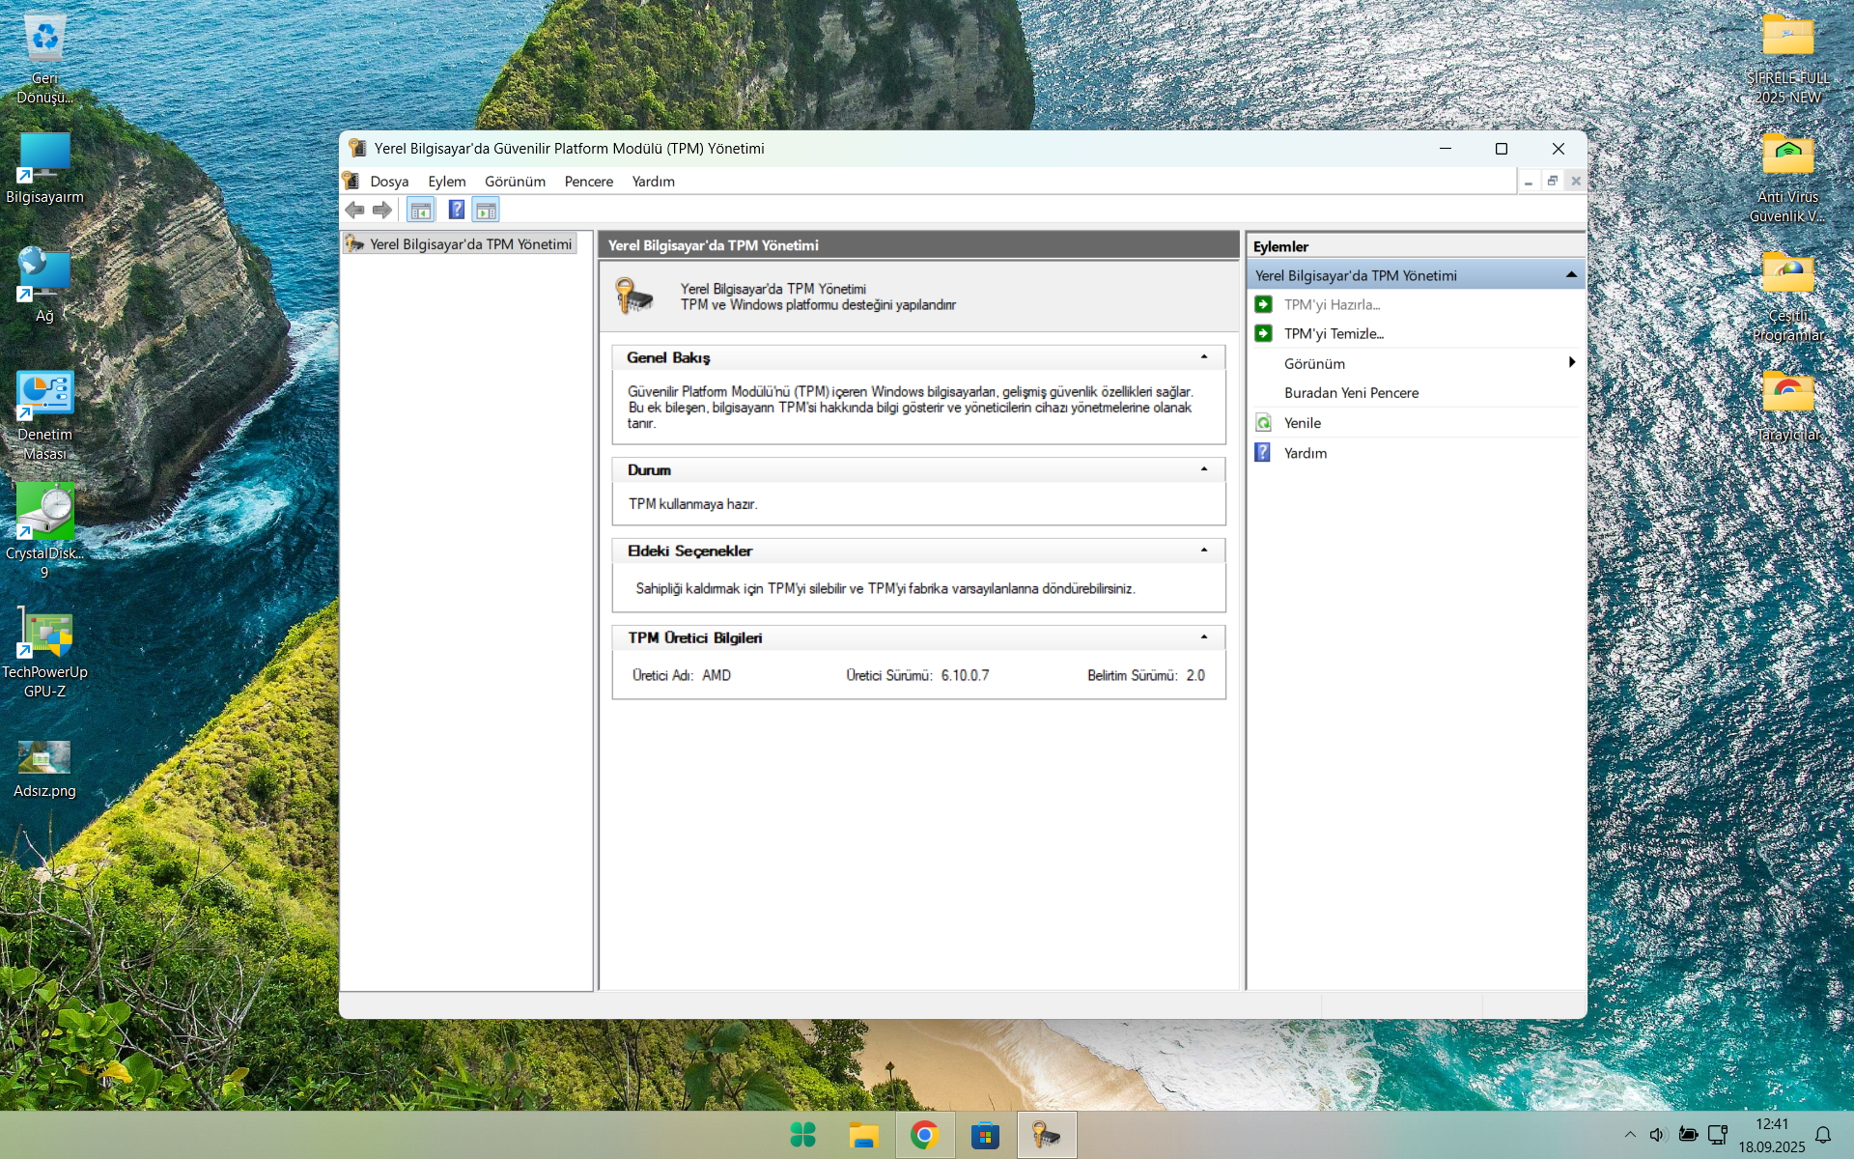This screenshot has height=1159, width=1854.
Task: Collapse the Eldeki Seçenekler section
Action: (x=1204, y=551)
